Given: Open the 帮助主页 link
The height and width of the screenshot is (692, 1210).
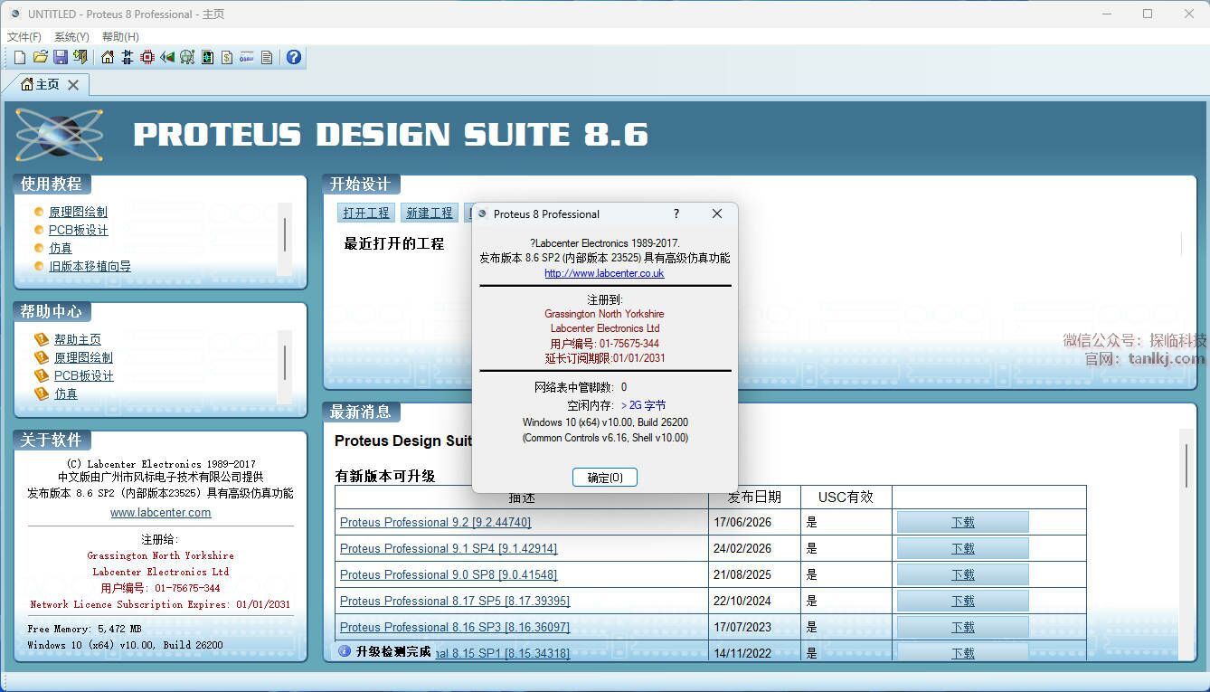Looking at the screenshot, I should click(x=78, y=339).
